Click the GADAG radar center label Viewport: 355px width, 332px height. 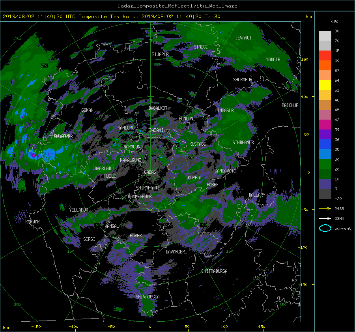click(x=150, y=172)
